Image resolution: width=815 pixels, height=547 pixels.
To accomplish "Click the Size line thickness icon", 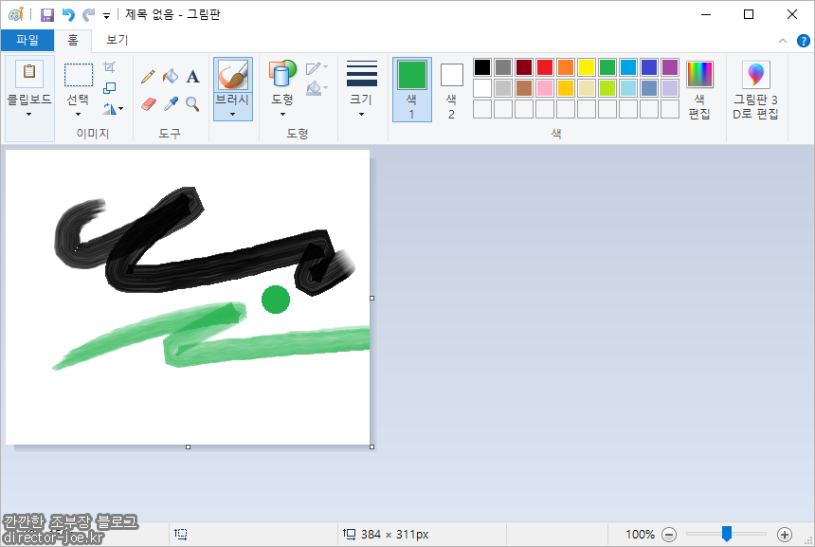I will tap(362, 73).
